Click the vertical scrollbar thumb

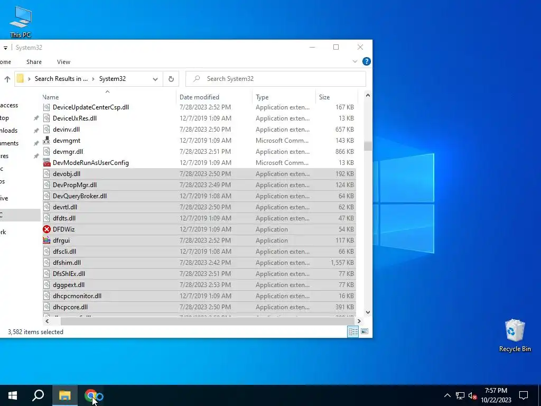(x=368, y=146)
